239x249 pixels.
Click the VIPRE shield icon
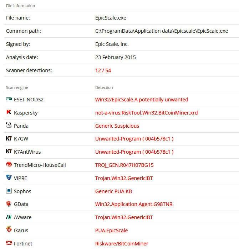click(x=9, y=178)
